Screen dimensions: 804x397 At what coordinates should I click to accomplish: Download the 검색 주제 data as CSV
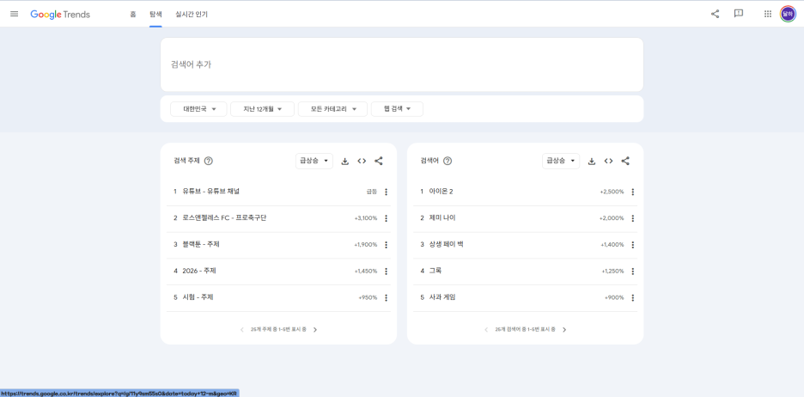coord(345,161)
